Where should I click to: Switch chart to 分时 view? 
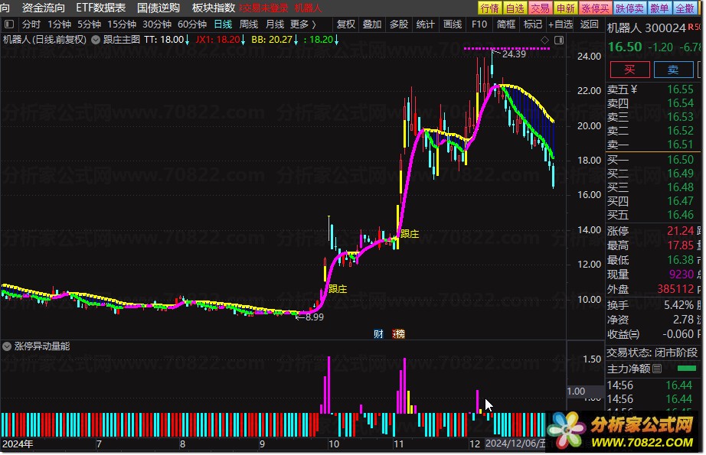coord(31,24)
